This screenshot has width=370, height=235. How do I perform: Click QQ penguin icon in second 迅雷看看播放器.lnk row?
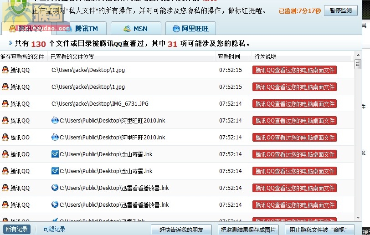pyautogui.click(x=5, y=204)
